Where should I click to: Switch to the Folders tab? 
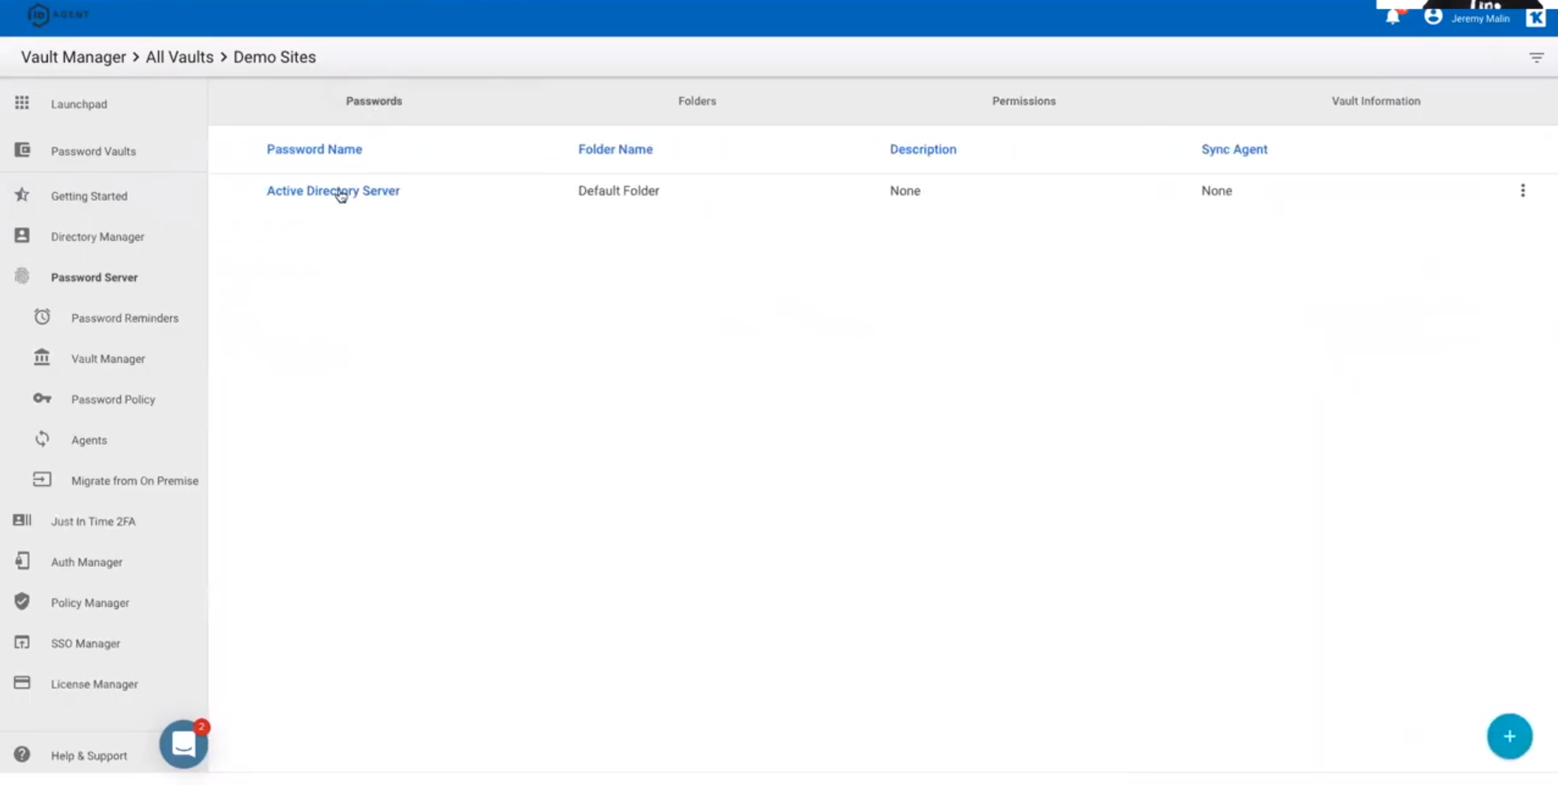(696, 101)
